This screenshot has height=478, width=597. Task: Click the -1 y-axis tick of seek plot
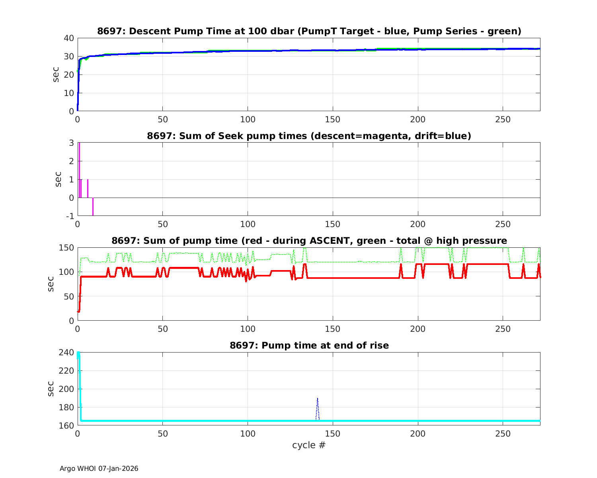click(x=69, y=216)
